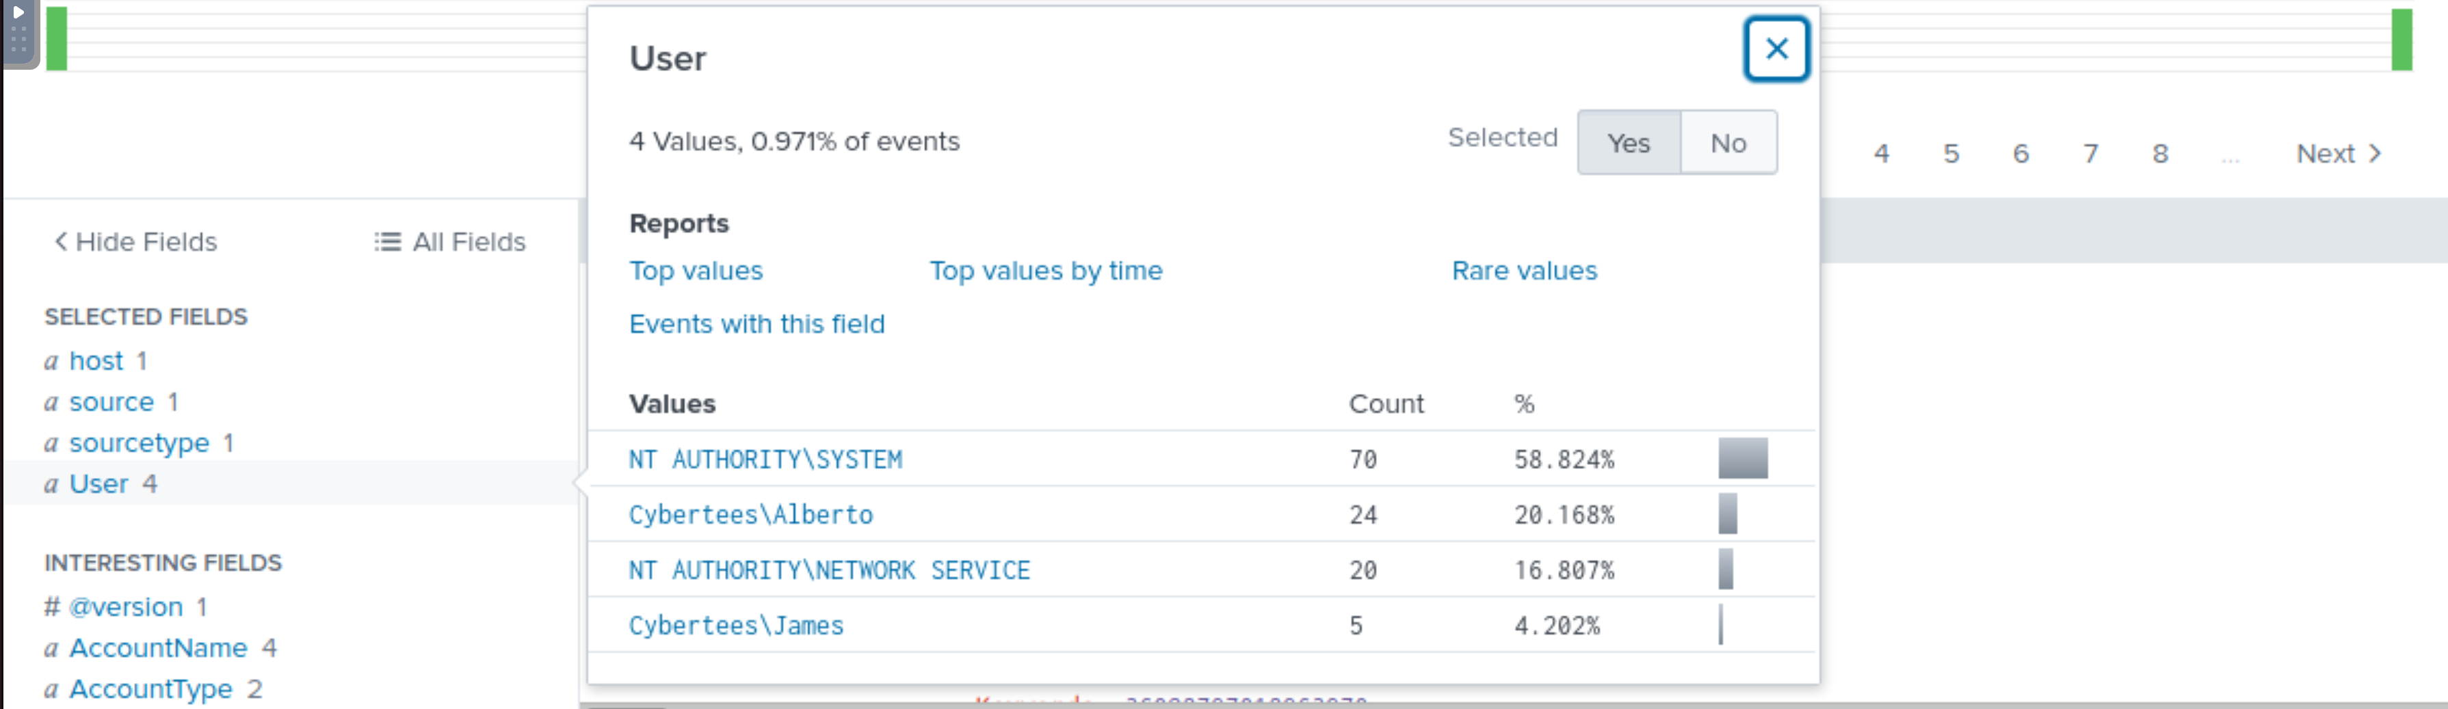The image size is (2448, 709).
Task: Filter by Cybertees\James value
Action: [x=735, y=626]
